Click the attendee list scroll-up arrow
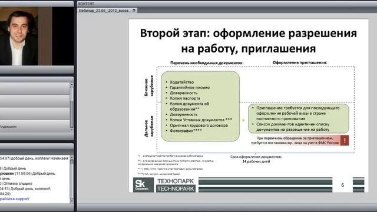This screenshot has width=377, height=212. 71,85
